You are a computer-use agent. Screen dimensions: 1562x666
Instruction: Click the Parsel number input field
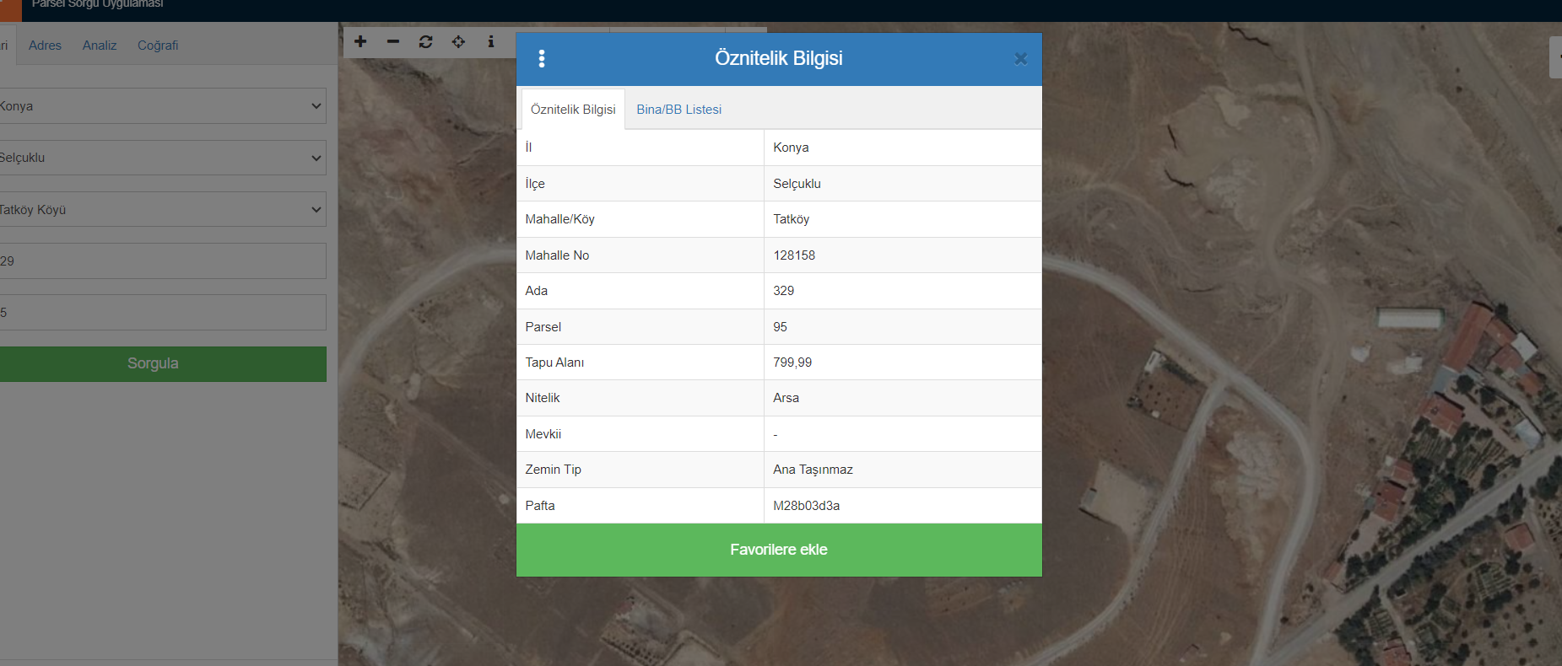click(x=162, y=313)
